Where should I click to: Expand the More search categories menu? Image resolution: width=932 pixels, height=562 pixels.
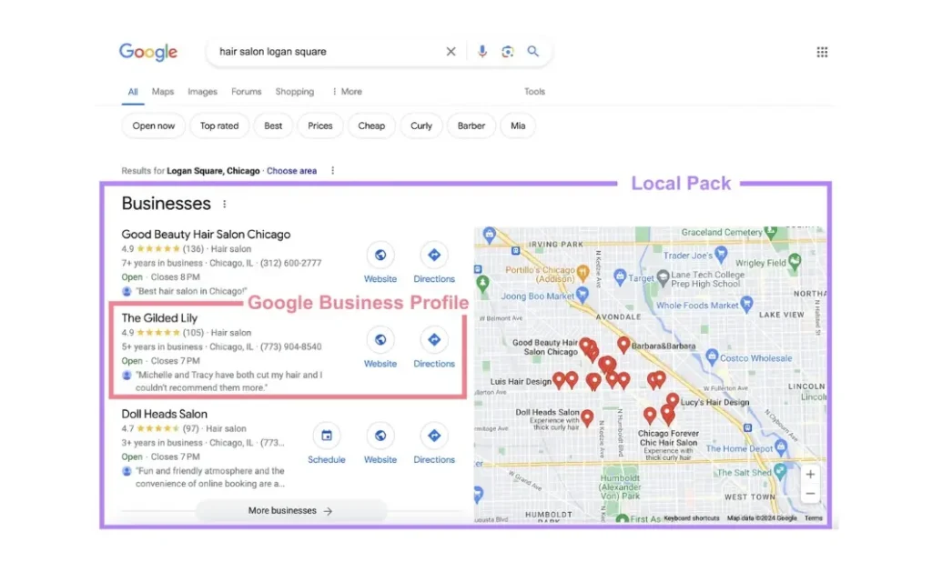tap(347, 92)
